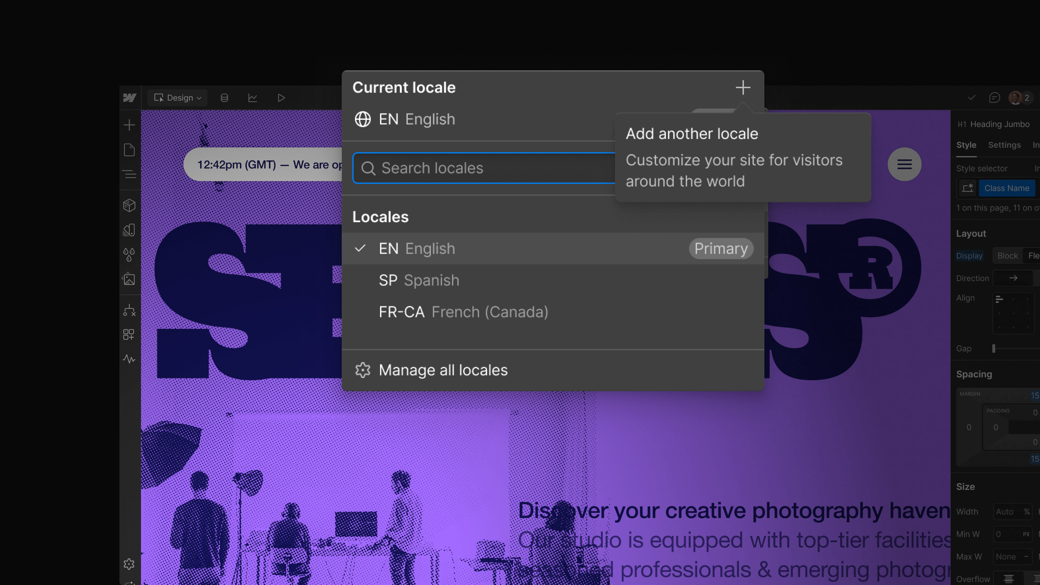
Task: Start preview mode with the play icon
Action: click(281, 97)
